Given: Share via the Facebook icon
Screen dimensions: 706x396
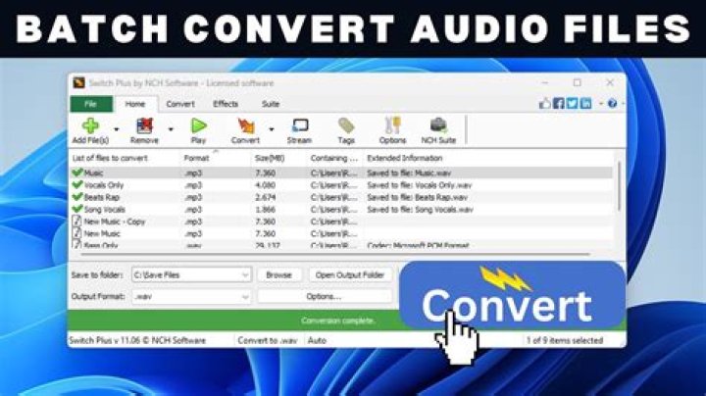Looking at the screenshot, I should tap(559, 103).
